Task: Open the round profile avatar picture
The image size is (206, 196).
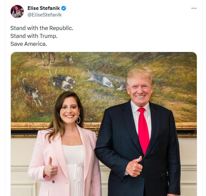Action: coord(17,12)
